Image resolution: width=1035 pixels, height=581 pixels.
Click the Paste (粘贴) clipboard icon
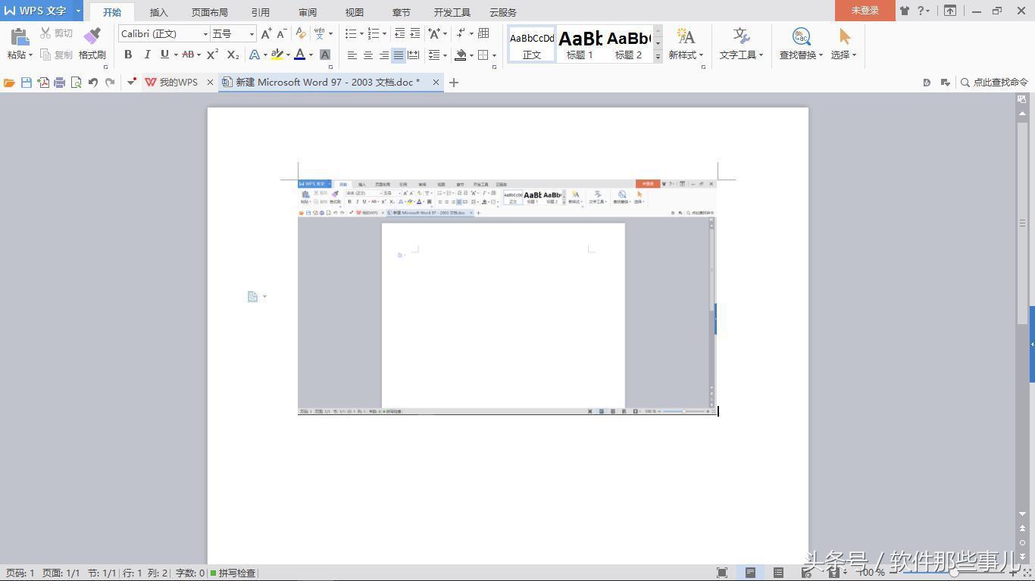(20, 37)
